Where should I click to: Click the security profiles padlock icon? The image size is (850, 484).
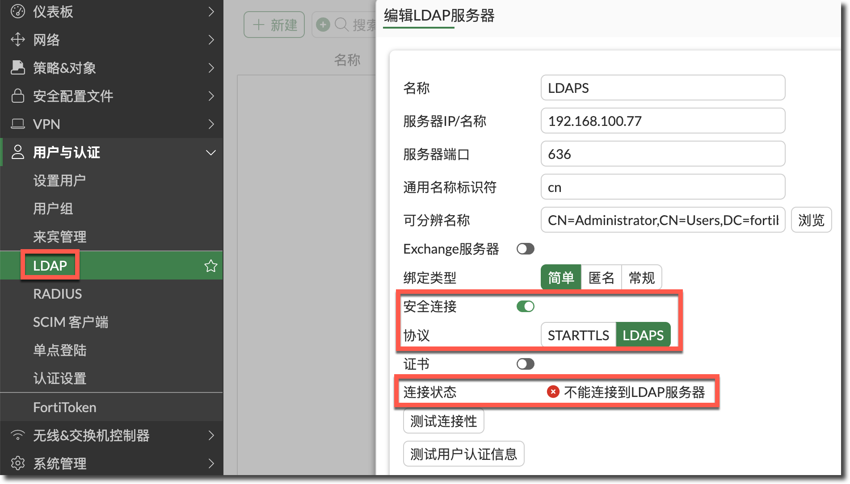[18, 96]
